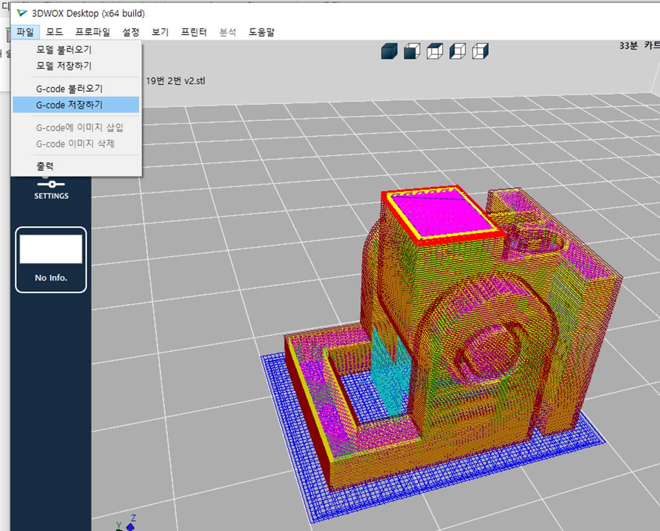The width and height of the screenshot is (660, 531).
Task: Click G-code에 이미지 삽입 menu entry
Action: [76, 127]
